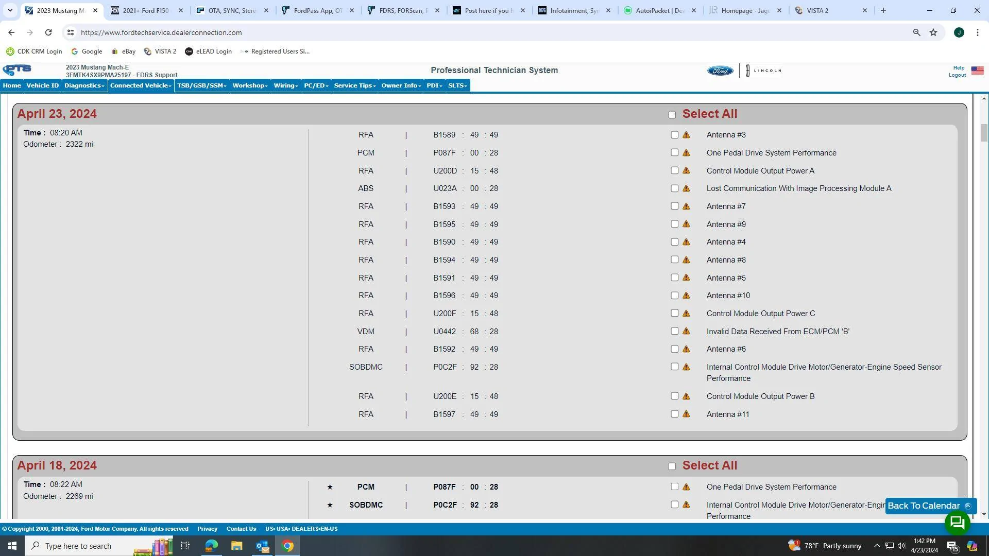Expand the Connected Vehicle dropdown menu
This screenshot has width=989, height=556.
[141, 85]
